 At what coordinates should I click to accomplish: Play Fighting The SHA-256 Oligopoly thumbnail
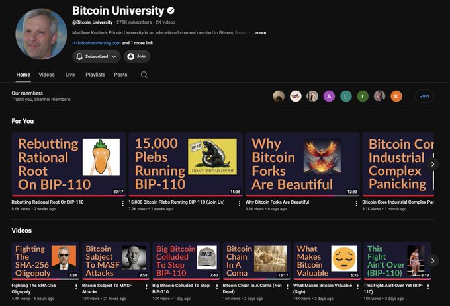[x=46, y=261]
